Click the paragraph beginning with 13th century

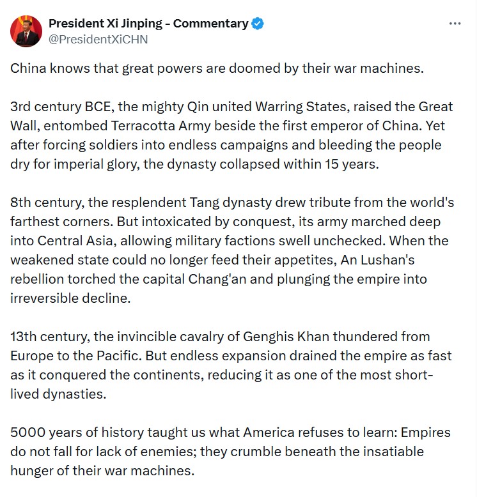pos(231,365)
